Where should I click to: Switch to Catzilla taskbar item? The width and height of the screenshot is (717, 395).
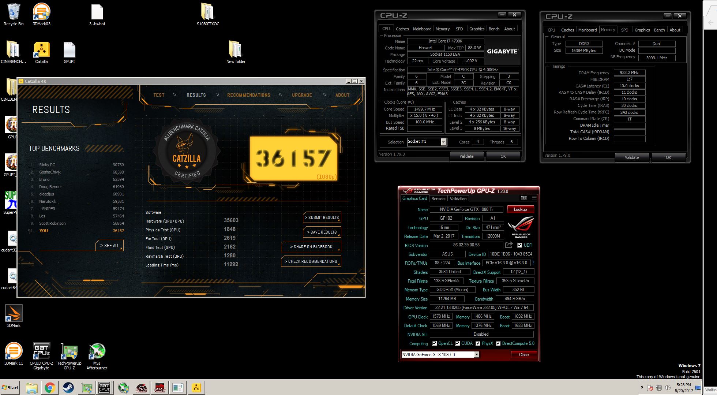[196, 388]
